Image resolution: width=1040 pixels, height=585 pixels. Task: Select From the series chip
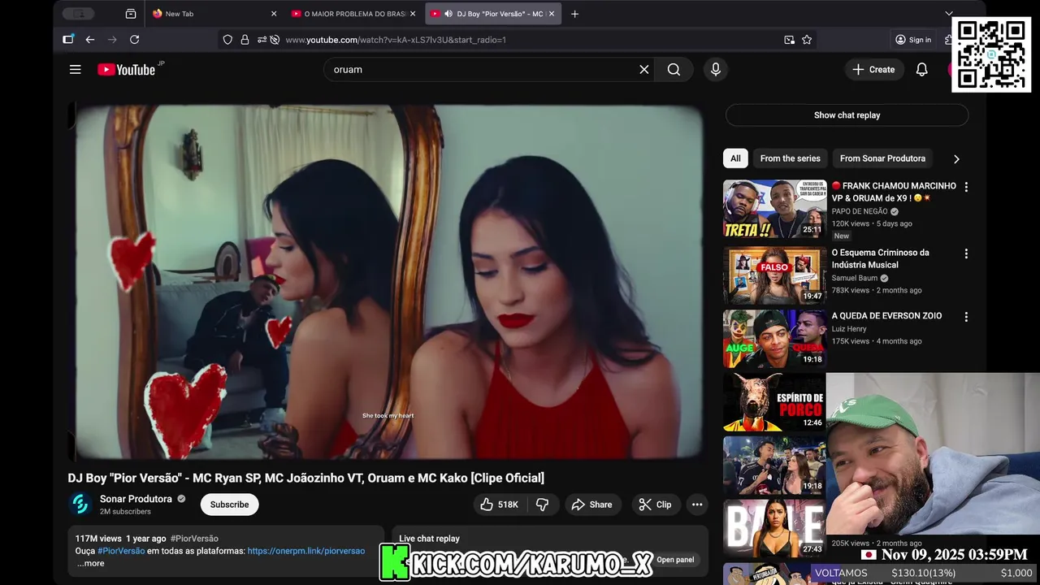(790, 158)
